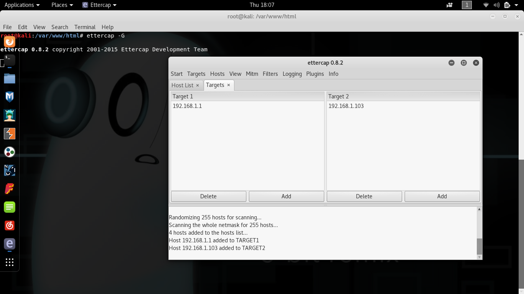Viewport: 524px width, 294px height.
Task: Click the log pane vertical scrollbar
Action: pyautogui.click(x=479, y=246)
